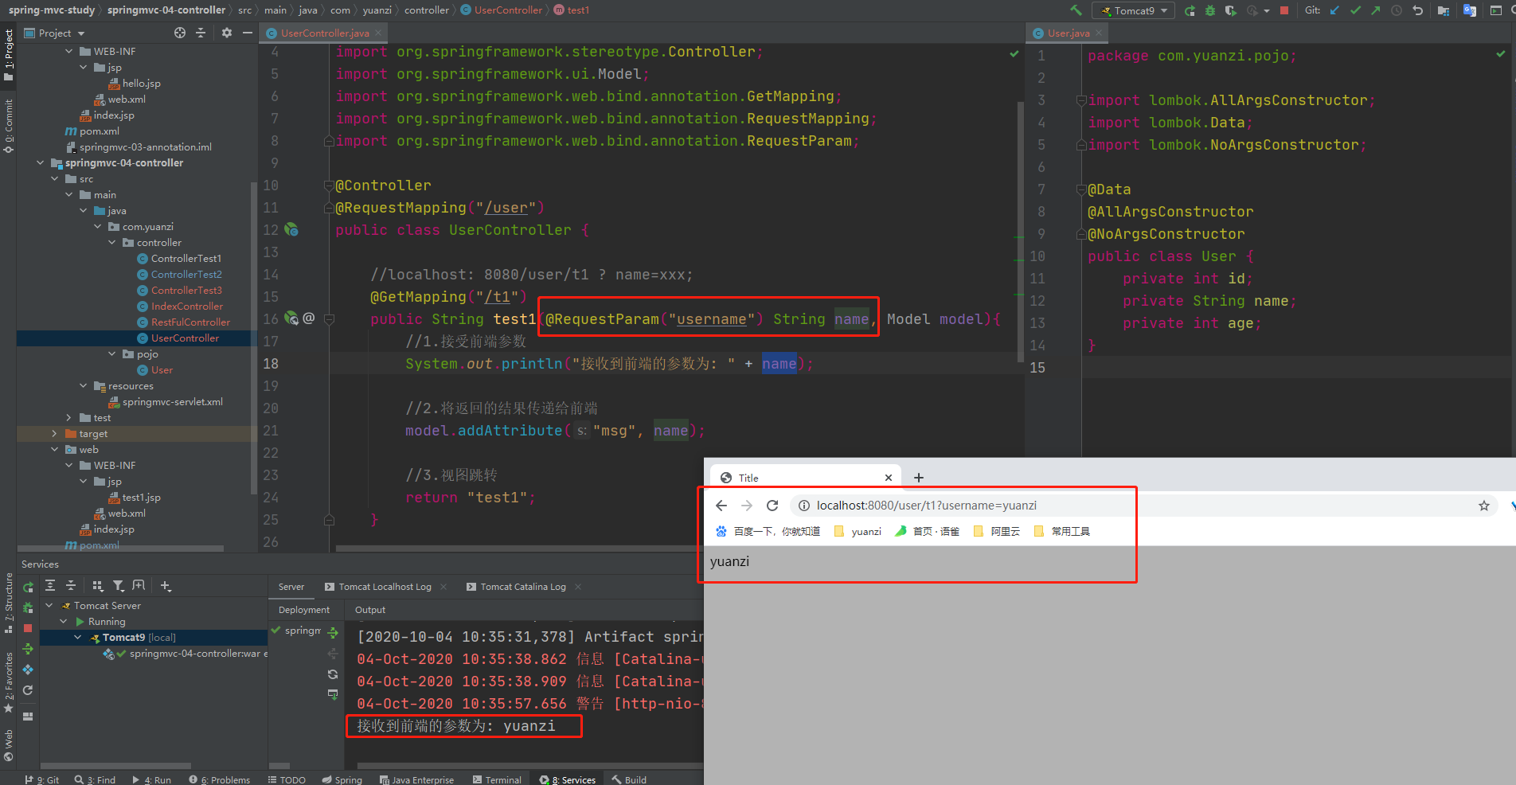This screenshot has width=1516, height=785.
Task: Open the Build tool window
Action: click(x=629, y=779)
